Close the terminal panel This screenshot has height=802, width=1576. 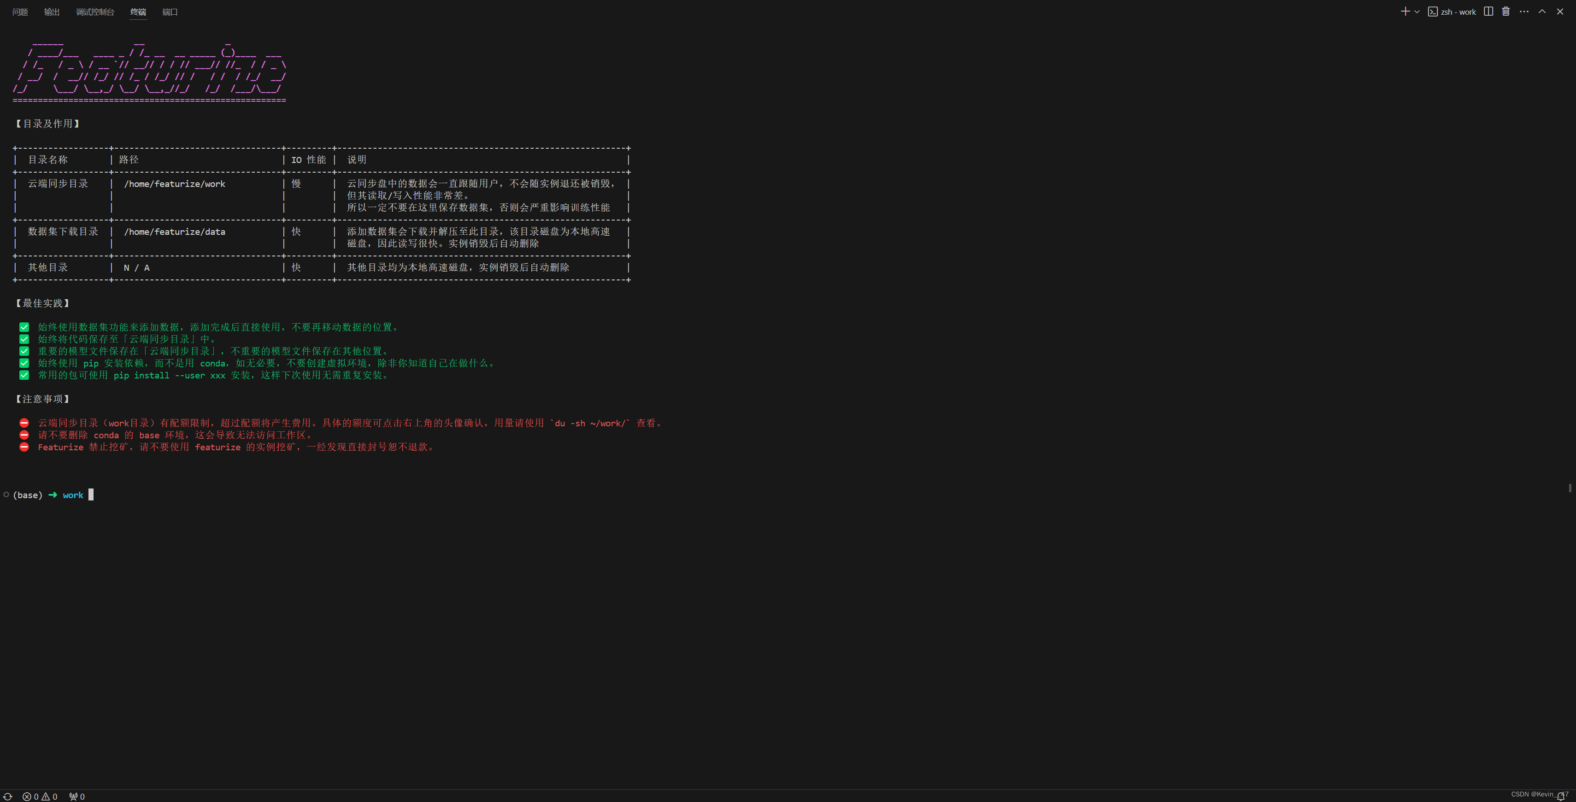(x=1560, y=12)
